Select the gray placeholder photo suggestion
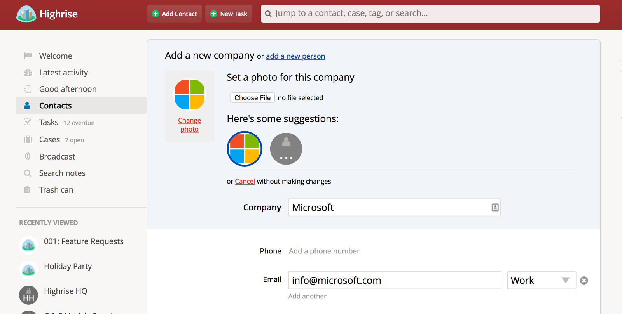This screenshot has width=622, height=314. coord(286,149)
